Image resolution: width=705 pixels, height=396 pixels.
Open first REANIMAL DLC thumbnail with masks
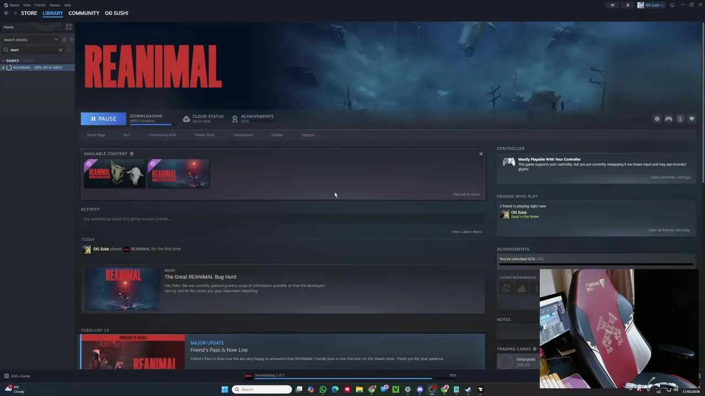pyautogui.click(x=115, y=174)
